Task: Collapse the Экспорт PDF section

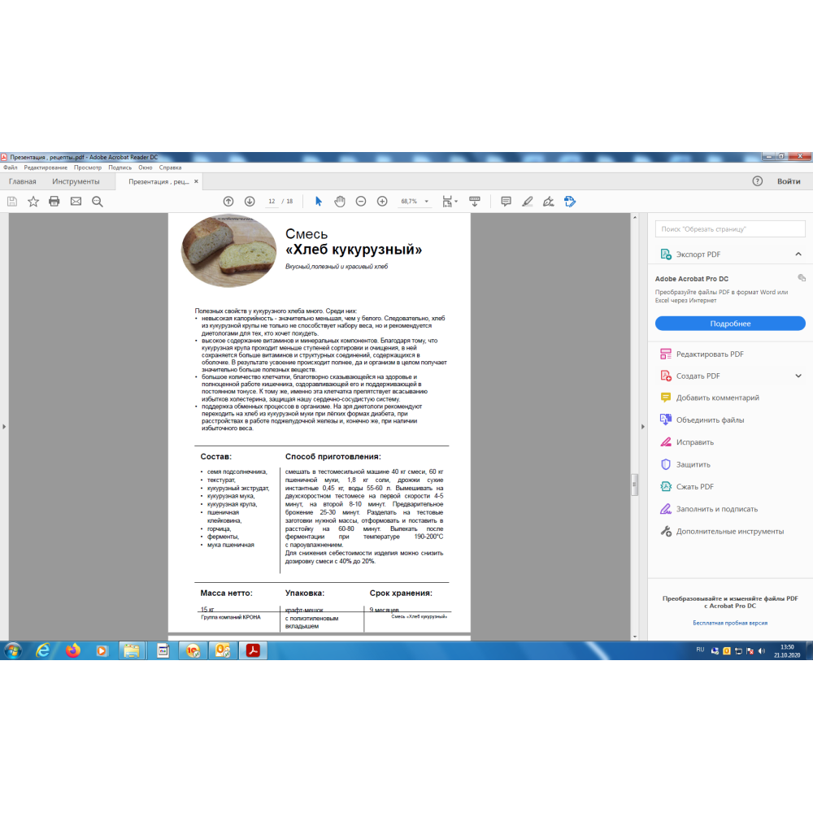Action: [x=798, y=254]
